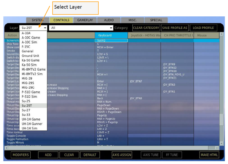This screenshot has width=228, height=164.
Task: Pick UH-1H Gunner from the layer list
Action: (x=32, y=124)
